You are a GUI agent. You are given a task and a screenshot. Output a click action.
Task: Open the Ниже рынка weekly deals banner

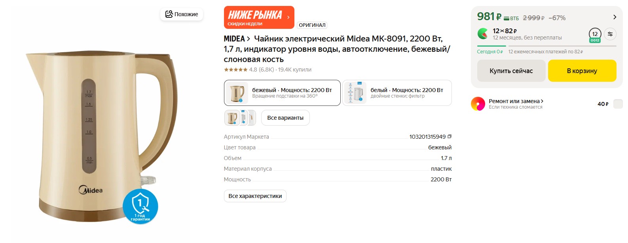259,17
